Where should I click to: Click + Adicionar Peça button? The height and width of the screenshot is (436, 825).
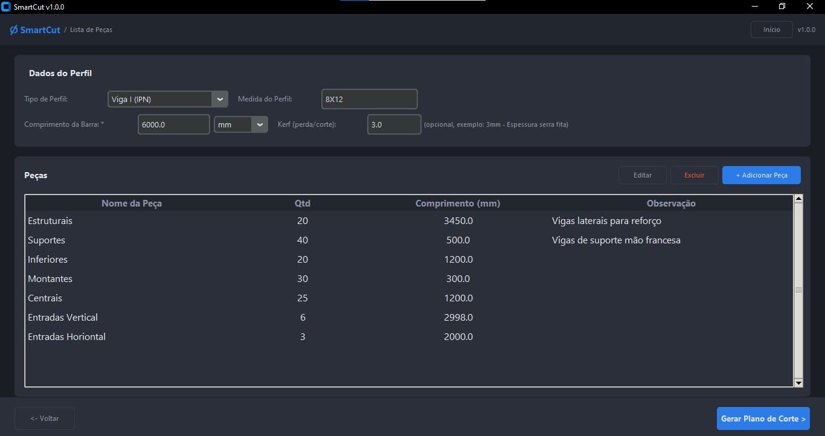[x=762, y=175]
